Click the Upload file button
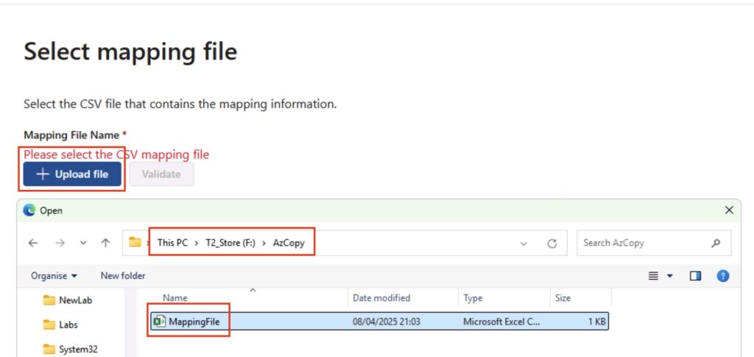 72,174
